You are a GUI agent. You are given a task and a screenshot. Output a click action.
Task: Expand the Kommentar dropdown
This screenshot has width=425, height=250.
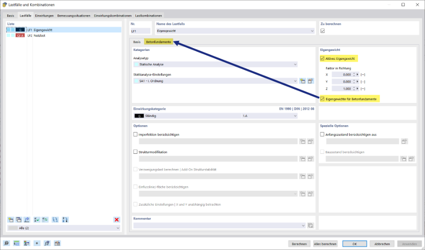coord(303,225)
